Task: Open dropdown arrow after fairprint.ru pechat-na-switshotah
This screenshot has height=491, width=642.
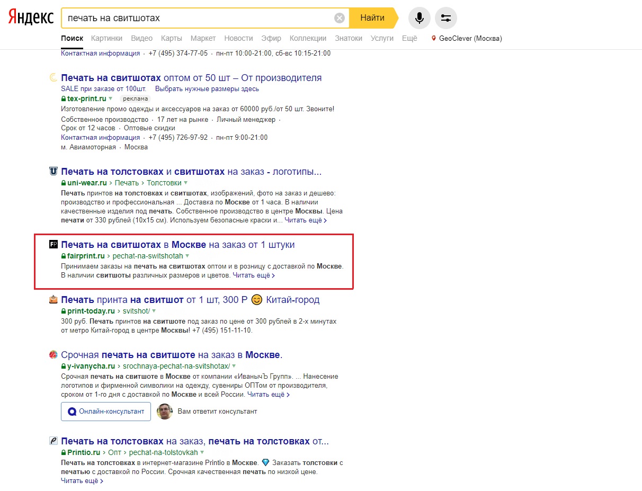Action: (188, 256)
